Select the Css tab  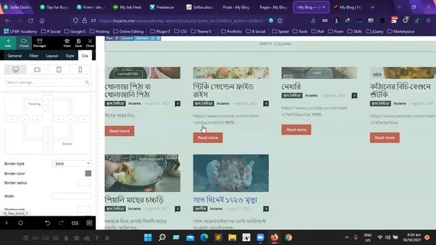pyautogui.click(x=84, y=56)
